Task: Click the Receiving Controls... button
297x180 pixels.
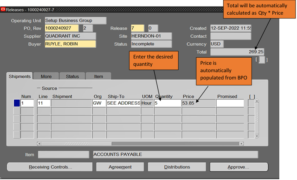Action: tap(50, 167)
